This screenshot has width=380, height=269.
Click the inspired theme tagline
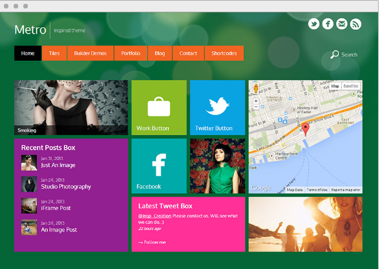point(69,30)
